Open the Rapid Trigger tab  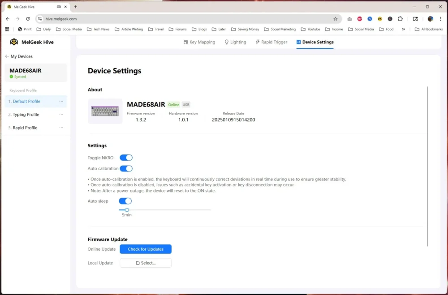271,42
